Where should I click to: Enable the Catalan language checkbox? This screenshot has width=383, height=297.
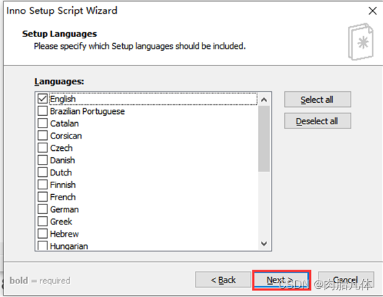tap(43, 123)
